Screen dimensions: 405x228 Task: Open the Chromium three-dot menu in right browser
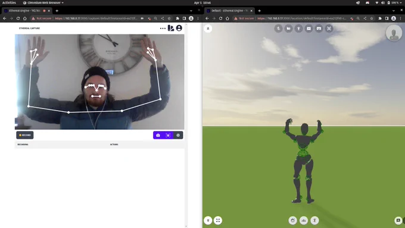401,18
